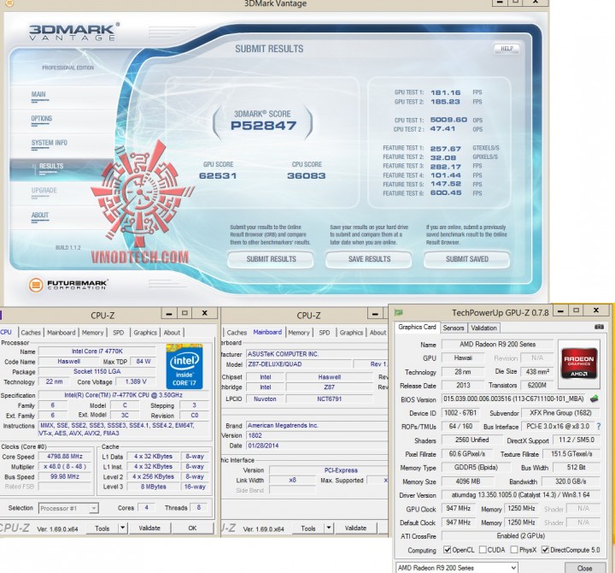The height and width of the screenshot is (573, 615).
Task: Click the GPU-Z title bar app icon
Action: pos(399,313)
